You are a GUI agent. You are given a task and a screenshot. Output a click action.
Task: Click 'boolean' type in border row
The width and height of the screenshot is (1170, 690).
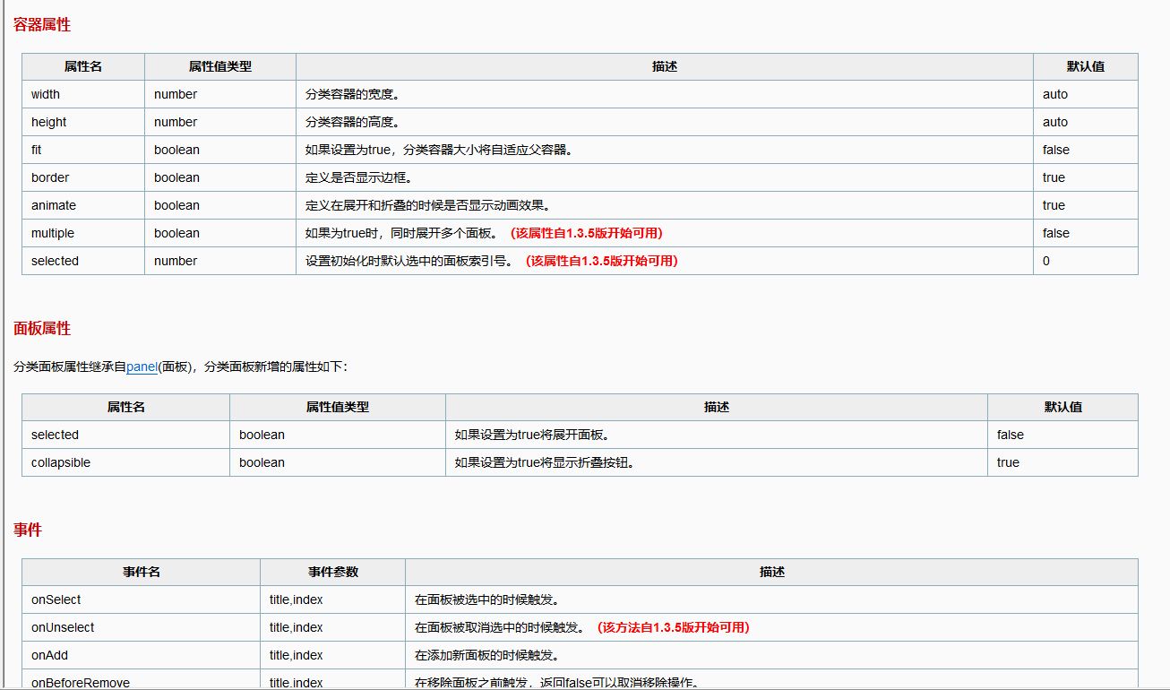point(176,177)
